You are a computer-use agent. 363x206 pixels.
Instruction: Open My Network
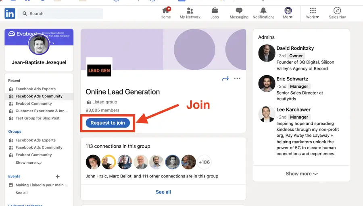pos(190,13)
